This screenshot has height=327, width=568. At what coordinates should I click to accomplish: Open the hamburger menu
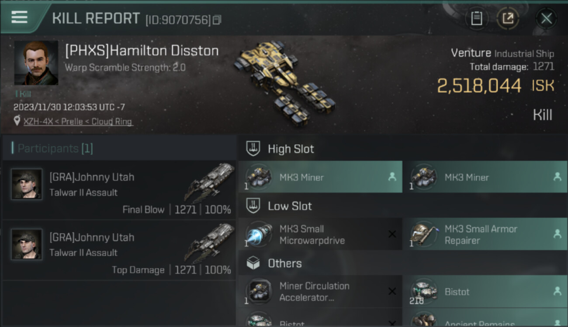pos(20,17)
